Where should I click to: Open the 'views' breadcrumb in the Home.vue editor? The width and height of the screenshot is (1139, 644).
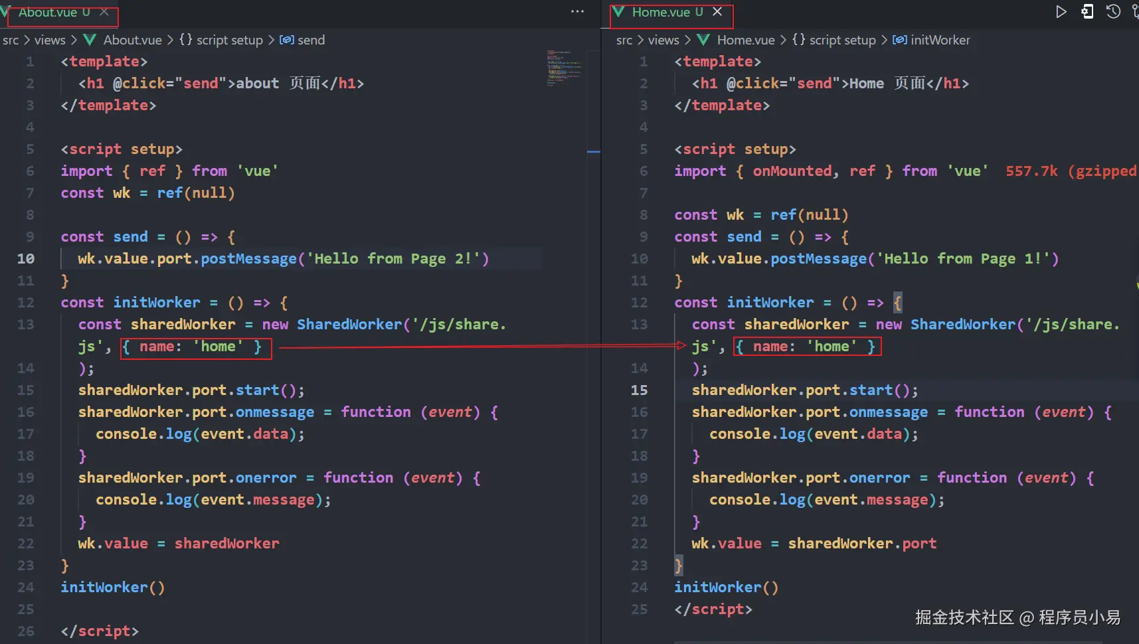point(663,40)
